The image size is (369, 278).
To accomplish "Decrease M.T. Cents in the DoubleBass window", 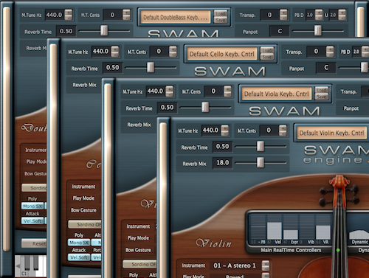I will 126,18.
